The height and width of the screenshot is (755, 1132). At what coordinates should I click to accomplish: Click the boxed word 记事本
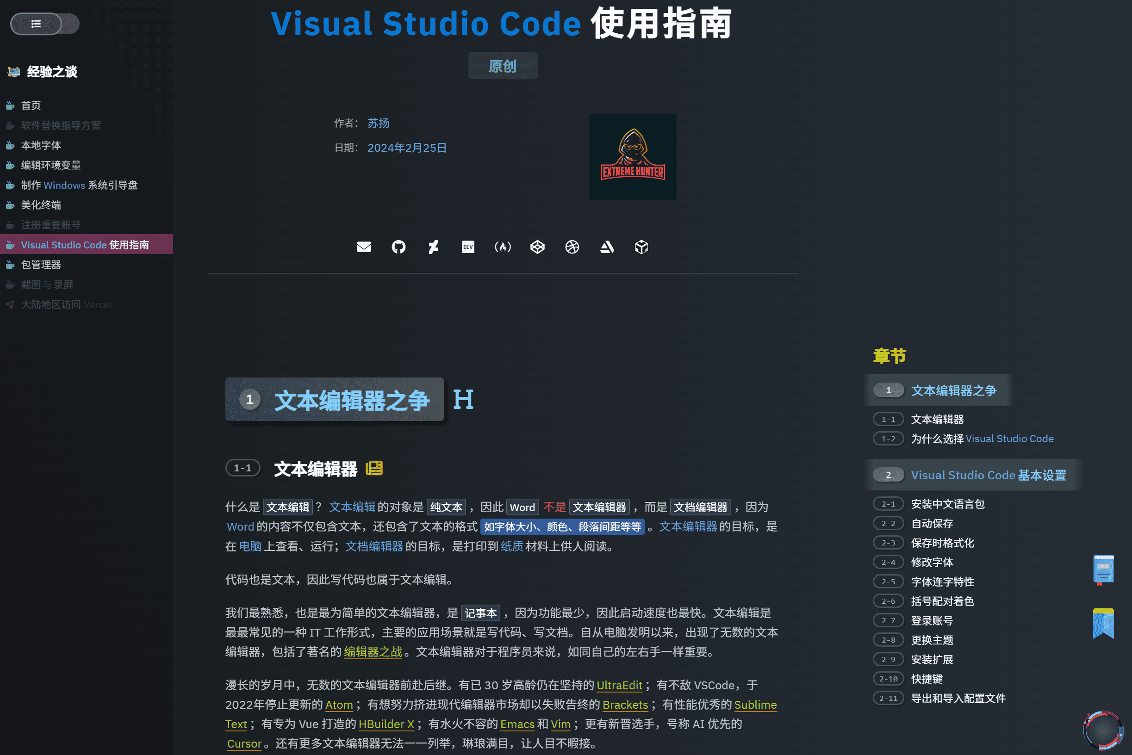480,613
